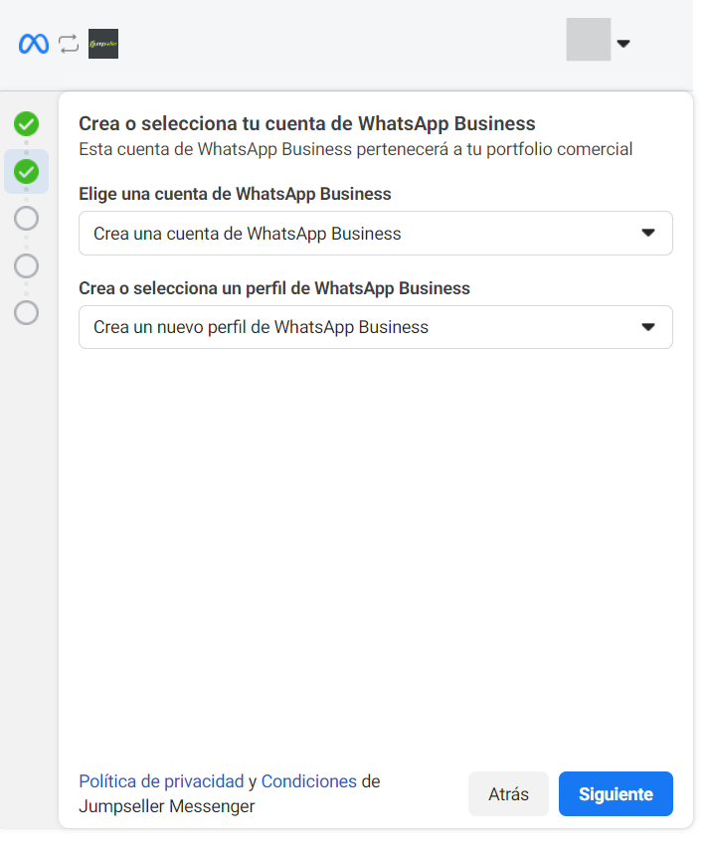The width and height of the screenshot is (709, 851).
Task: Click the Atrás button
Action: click(508, 794)
